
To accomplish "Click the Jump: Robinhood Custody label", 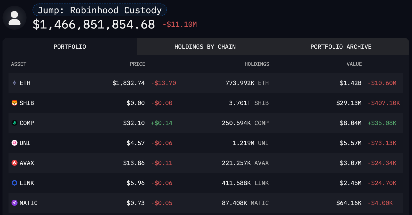I will (x=100, y=10).
